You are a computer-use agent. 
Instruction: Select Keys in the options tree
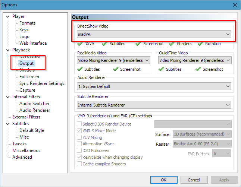click(x=24, y=30)
